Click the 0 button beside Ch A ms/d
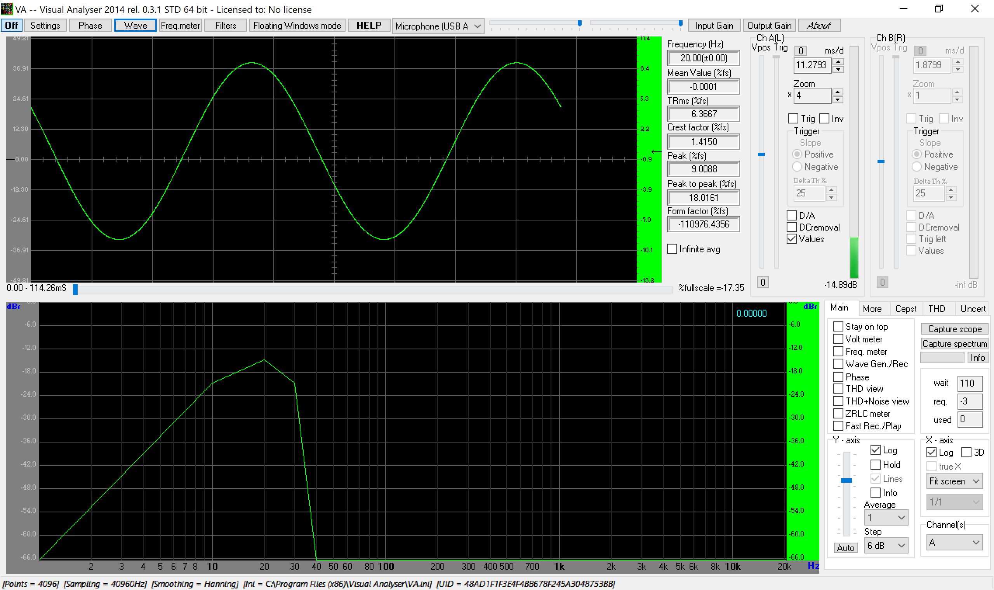Screen dimensions: 994x590 801,51
